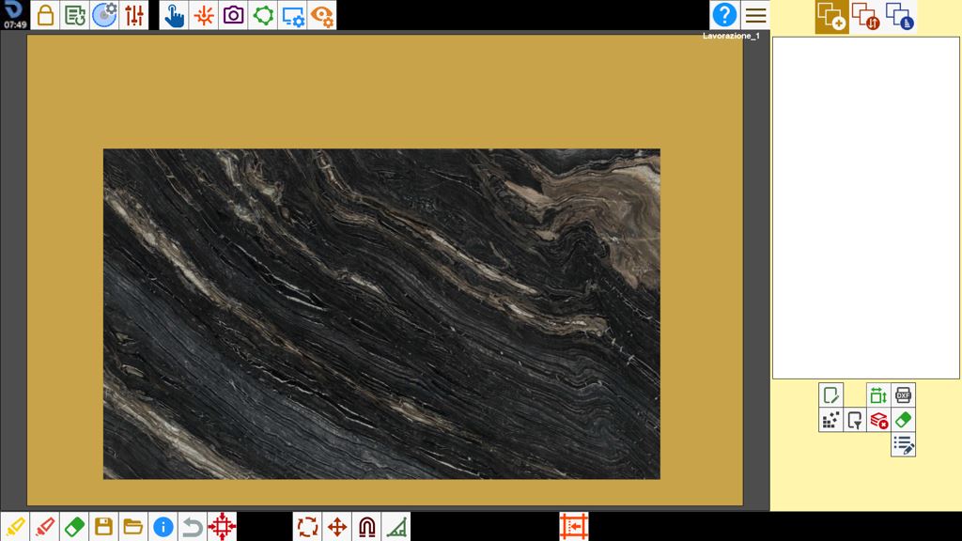
Task: Click the purple camera capture icon
Action: (233, 15)
